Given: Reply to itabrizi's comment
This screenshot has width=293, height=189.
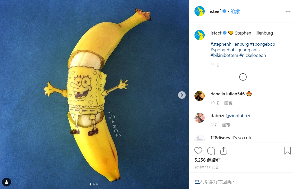Looking at the screenshot, I should click(x=226, y=125).
